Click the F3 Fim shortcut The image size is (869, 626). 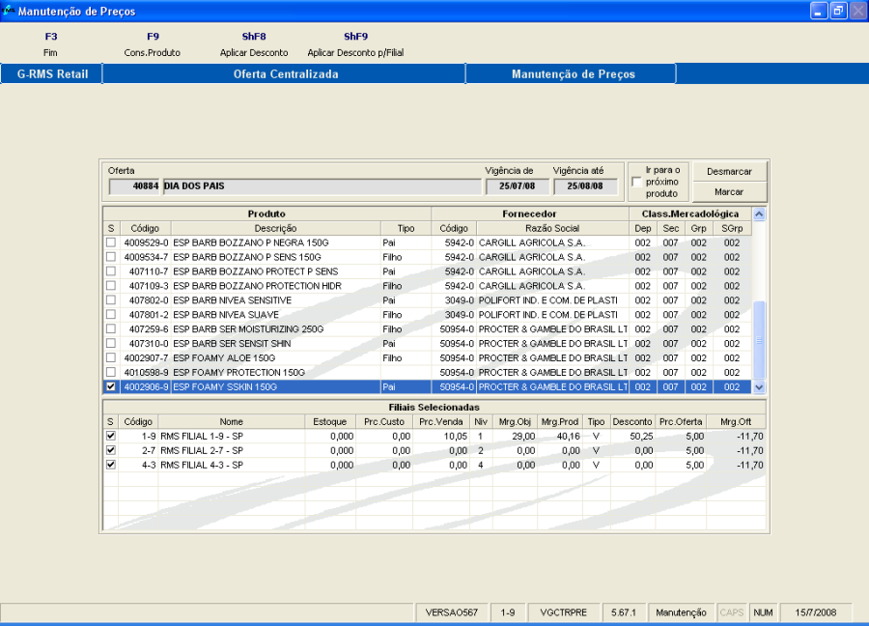point(51,44)
